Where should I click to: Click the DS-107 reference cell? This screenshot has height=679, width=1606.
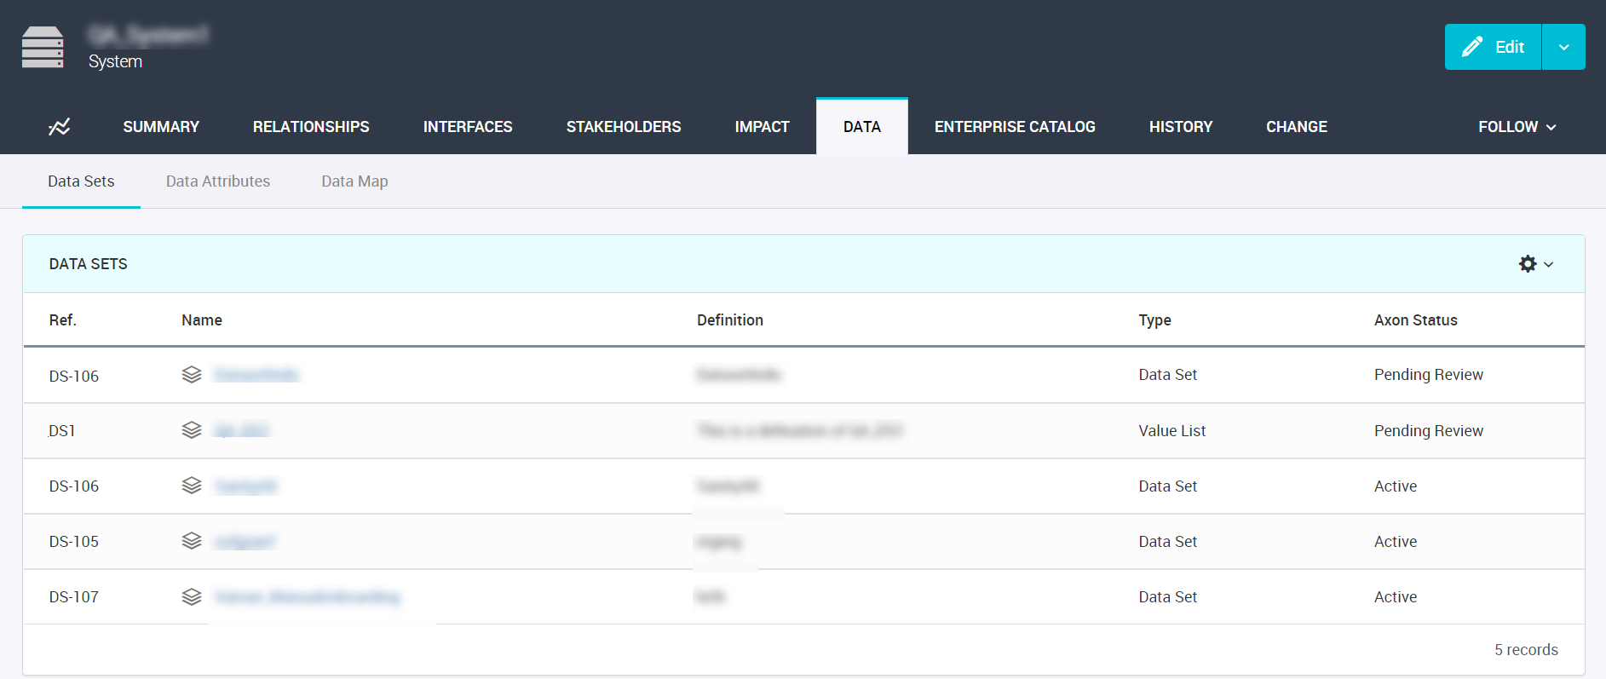pyautogui.click(x=74, y=597)
